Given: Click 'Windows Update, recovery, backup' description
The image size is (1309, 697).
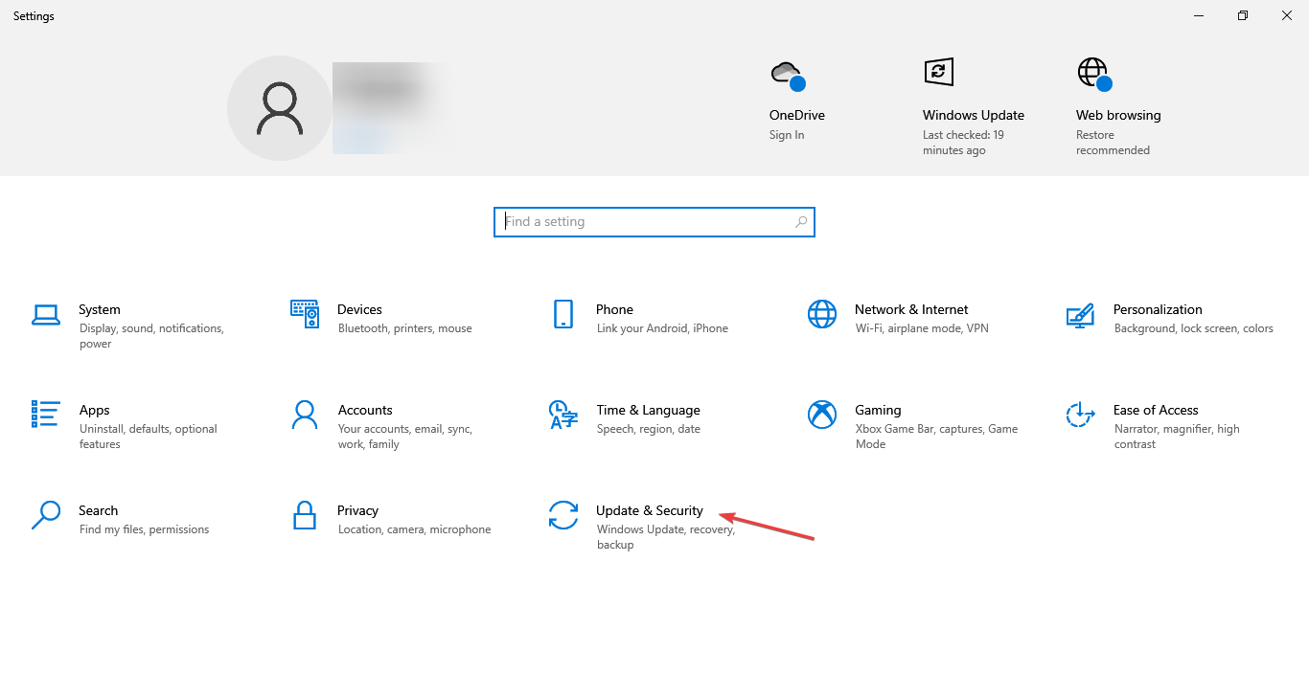Looking at the screenshot, I should click(x=666, y=537).
